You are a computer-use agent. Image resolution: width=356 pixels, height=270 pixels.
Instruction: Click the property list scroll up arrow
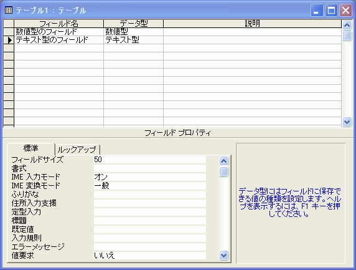click(224, 162)
